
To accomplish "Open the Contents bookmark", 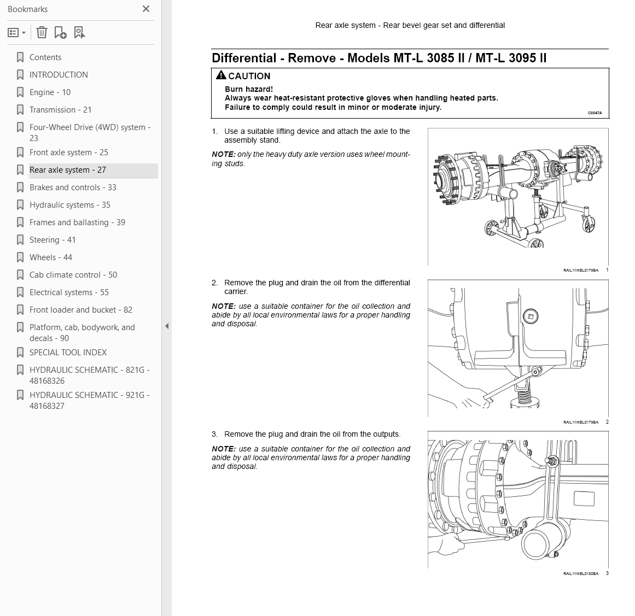I will point(45,57).
